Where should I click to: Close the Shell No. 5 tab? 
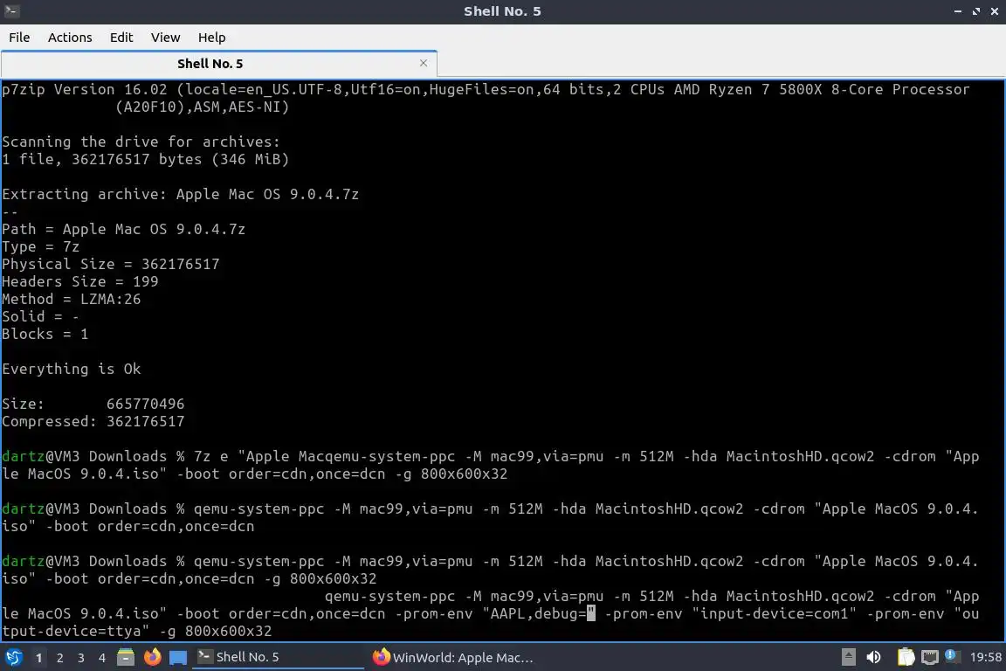(x=424, y=63)
